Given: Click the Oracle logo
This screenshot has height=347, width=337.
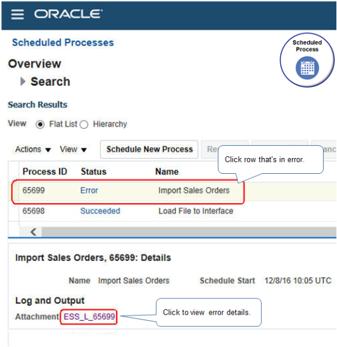Looking at the screenshot, I should (x=68, y=14).
